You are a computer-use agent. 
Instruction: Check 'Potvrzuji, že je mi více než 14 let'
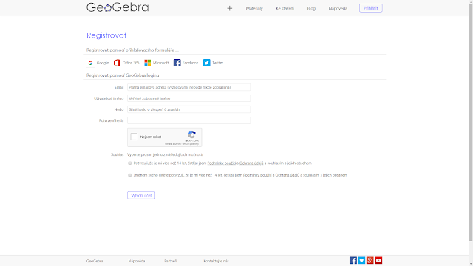(x=130, y=163)
